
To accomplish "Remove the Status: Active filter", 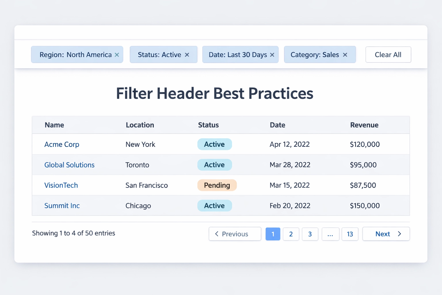I will point(187,54).
